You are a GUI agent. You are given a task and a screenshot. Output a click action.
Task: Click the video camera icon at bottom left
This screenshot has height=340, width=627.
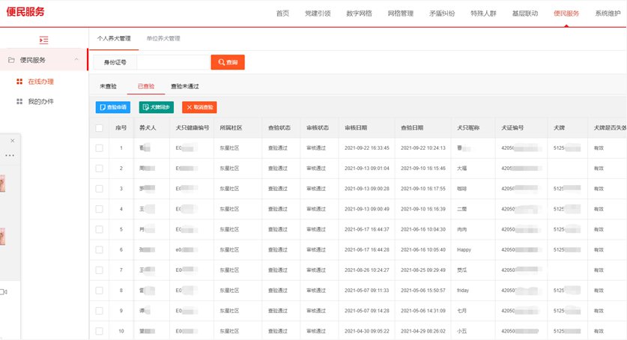(x=4, y=292)
